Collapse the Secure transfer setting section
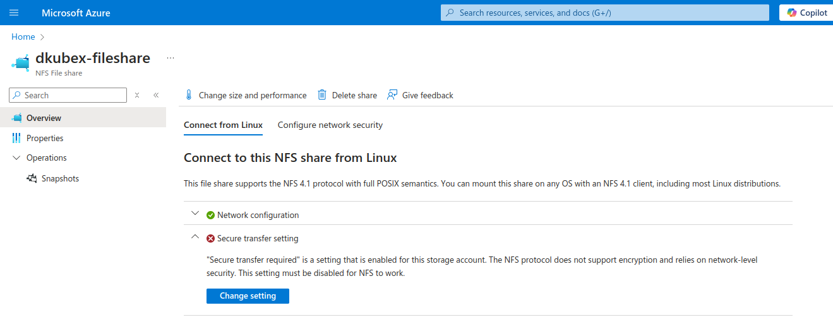This screenshot has height=327, width=833. click(195, 238)
